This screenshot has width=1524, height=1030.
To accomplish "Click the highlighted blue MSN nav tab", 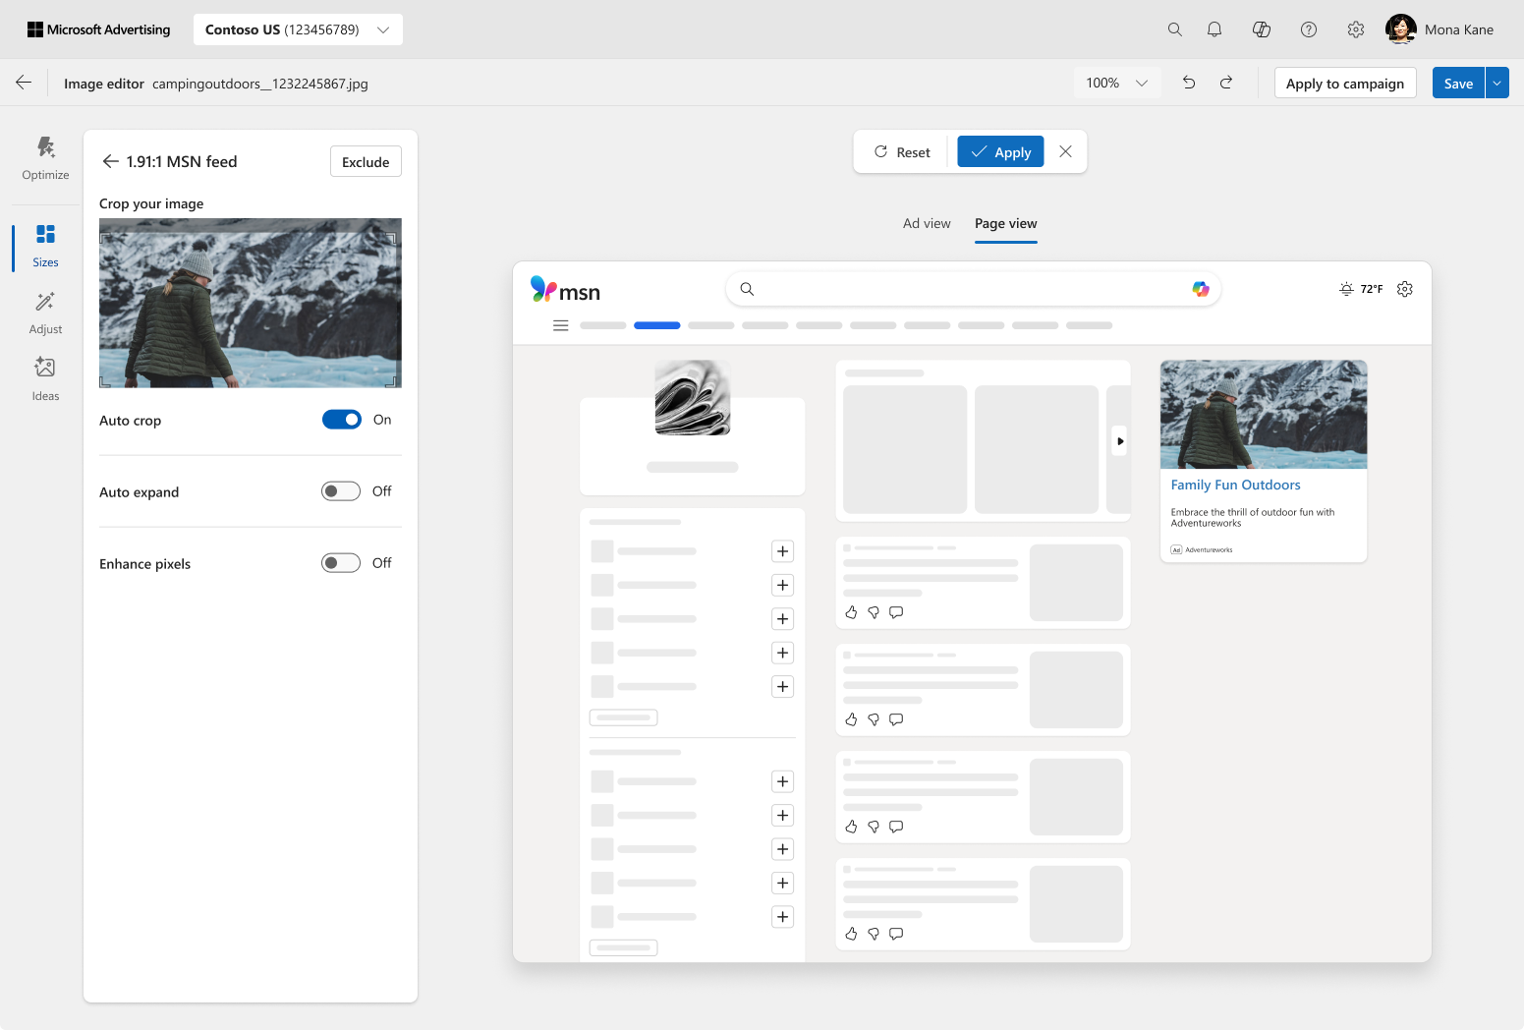I will click(x=657, y=325).
